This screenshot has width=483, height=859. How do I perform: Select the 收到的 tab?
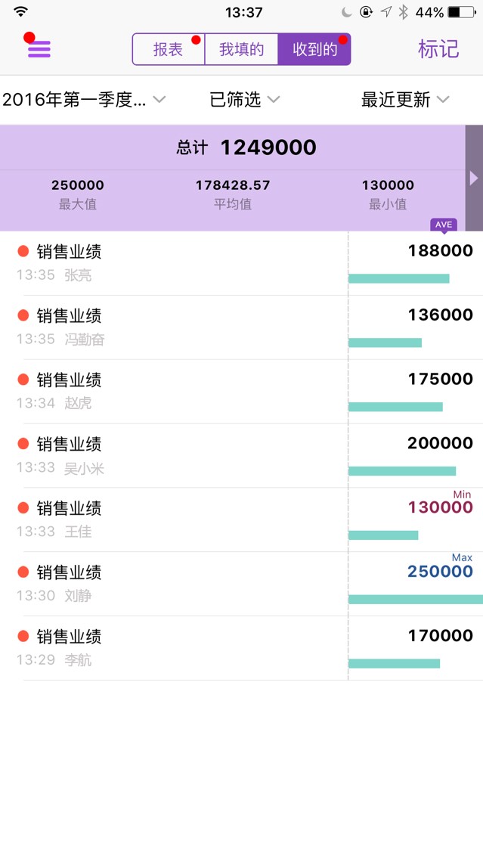[x=314, y=49]
